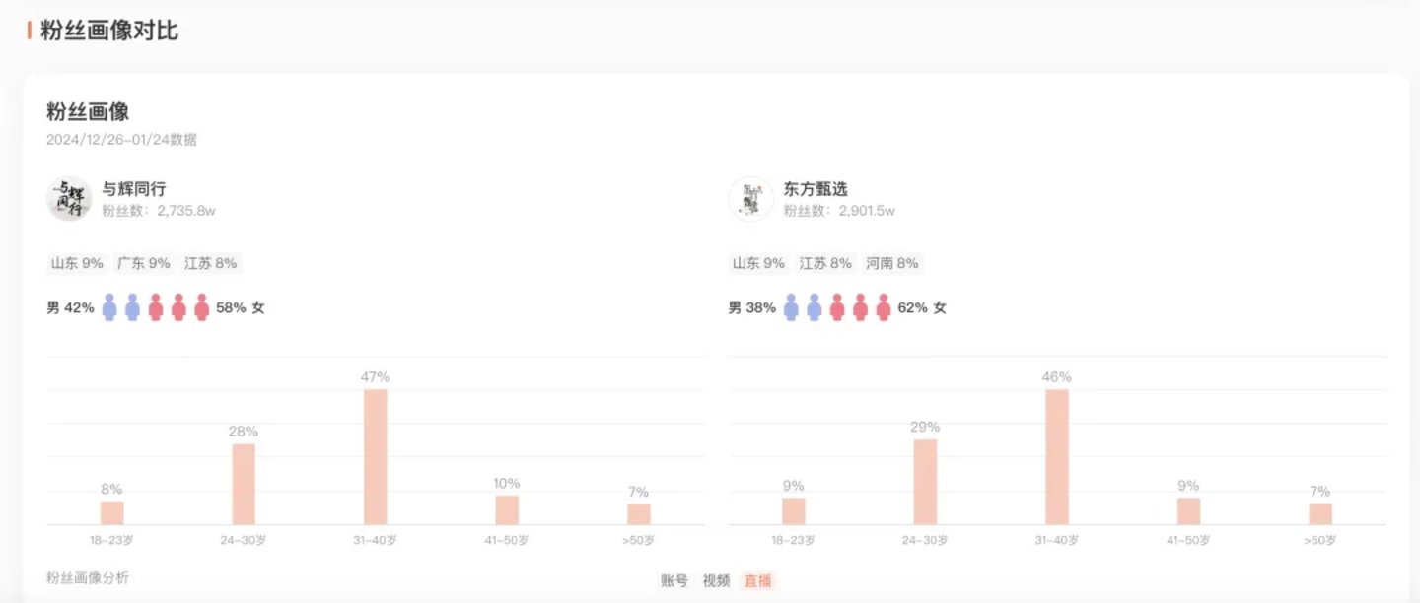The width and height of the screenshot is (1420, 603).
Task: Click the 10% bar for ages 41-50
Action: click(507, 509)
